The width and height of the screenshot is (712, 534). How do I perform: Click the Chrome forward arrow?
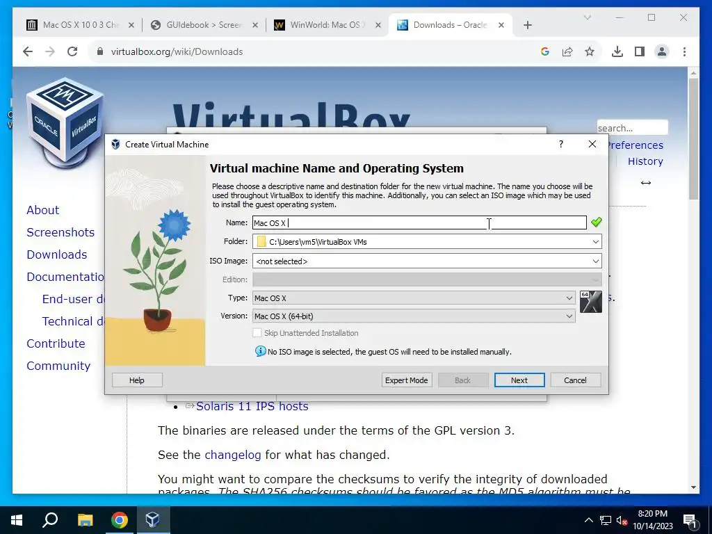50,51
